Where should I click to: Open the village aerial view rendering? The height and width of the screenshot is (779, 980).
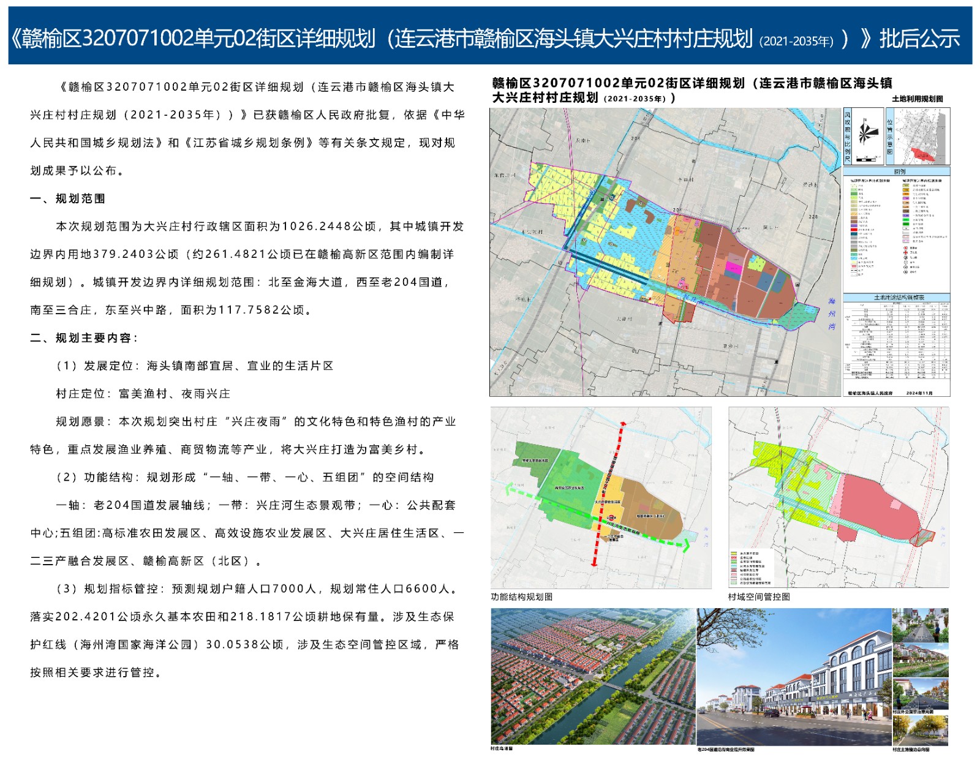pos(593,676)
